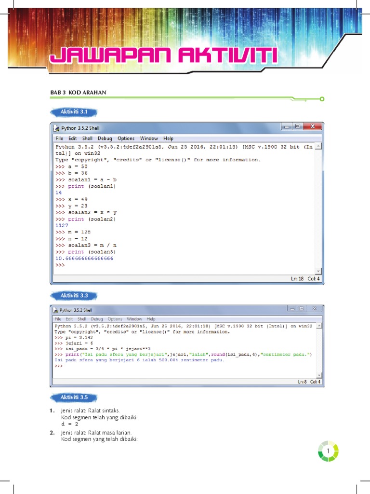Screen dimensions: 370x494
Task: Click the line 'soalan2 = x * y'
Action: pos(92,212)
